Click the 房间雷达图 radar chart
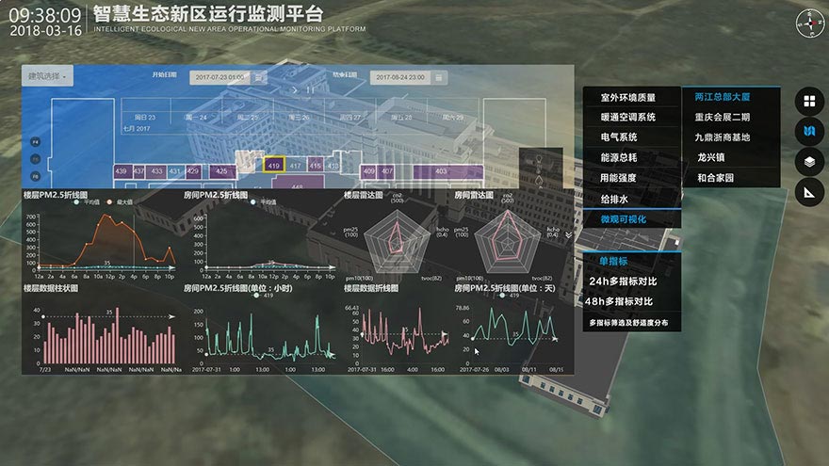The height and width of the screenshot is (466, 829). (x=508, y=240)
